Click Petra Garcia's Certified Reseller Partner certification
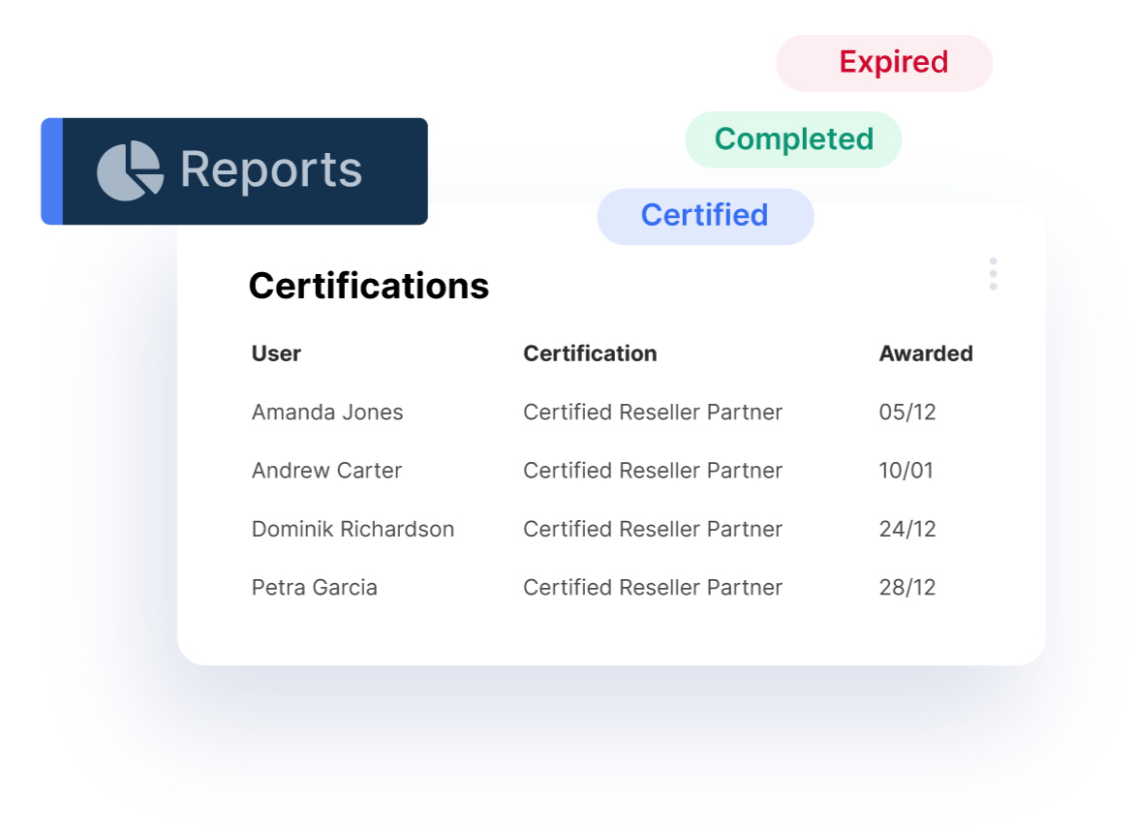 652,587
